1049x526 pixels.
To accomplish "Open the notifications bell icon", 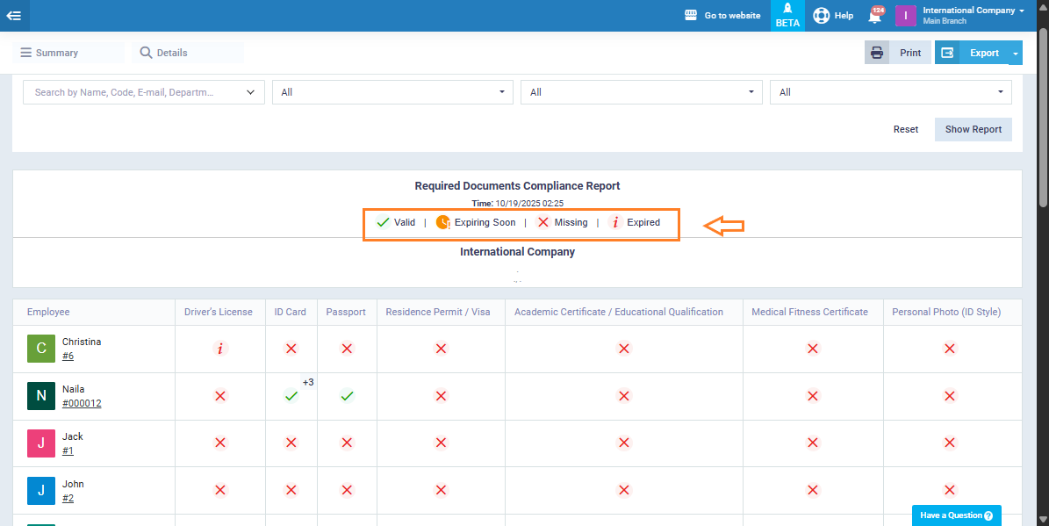I will tap(874, 16).
